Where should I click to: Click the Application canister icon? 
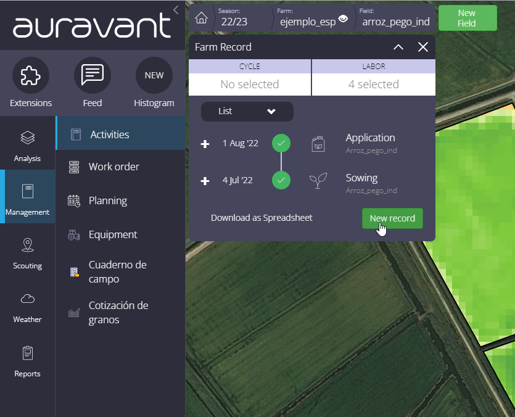(x=318, y=144)
